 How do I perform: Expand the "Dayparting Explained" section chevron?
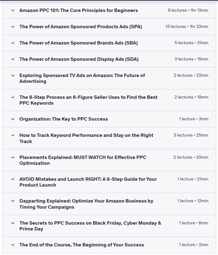pyautogui.click(x=13, y=201)
